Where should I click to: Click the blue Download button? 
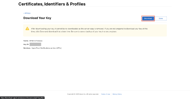click(148, 18)
